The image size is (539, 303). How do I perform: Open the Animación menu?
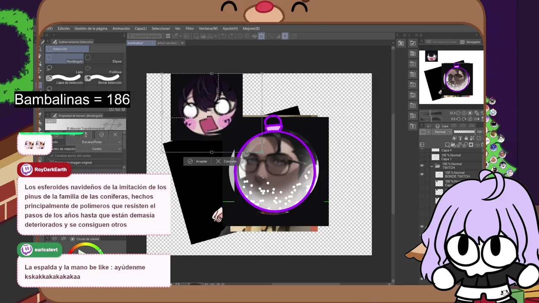point(121,29)
